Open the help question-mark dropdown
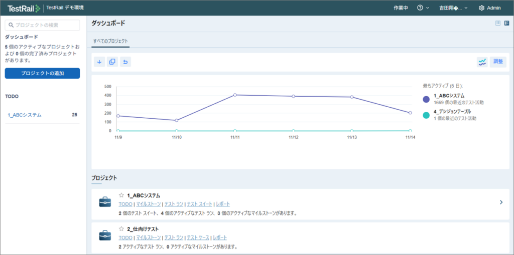514x255 pixels. [423, 8]
